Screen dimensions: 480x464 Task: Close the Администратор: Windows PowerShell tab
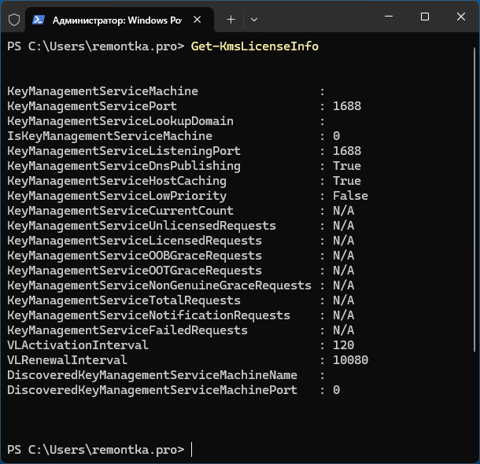(x=198, y=20)
